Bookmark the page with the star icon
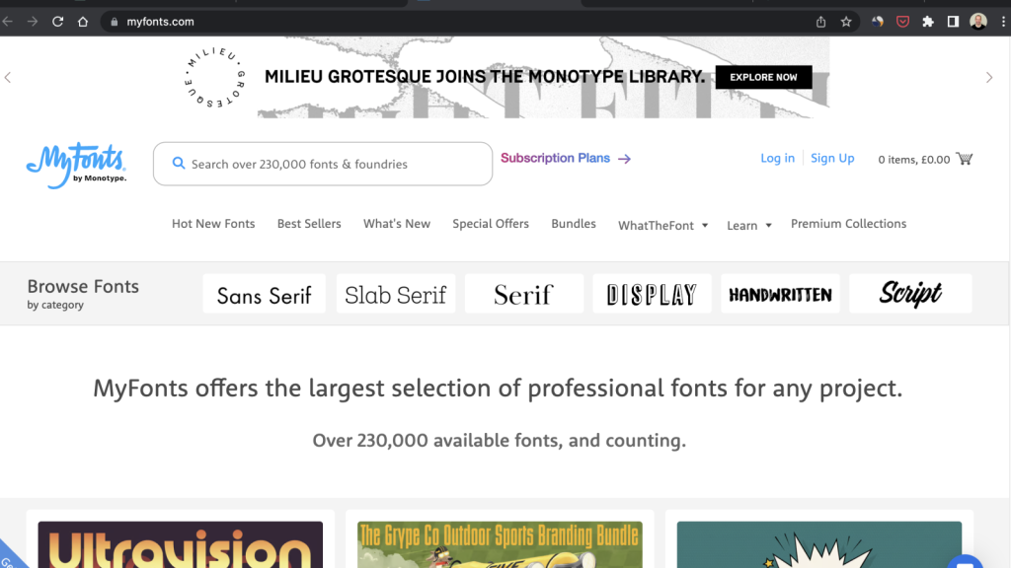Viewport: 1011px width, 568px height. [x=845, y=21]
